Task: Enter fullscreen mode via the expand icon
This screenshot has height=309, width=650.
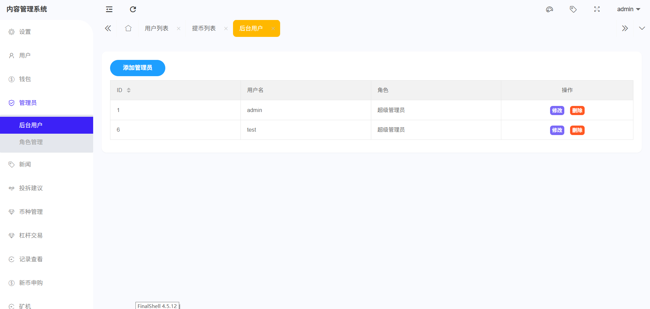Action: [597, 9]
